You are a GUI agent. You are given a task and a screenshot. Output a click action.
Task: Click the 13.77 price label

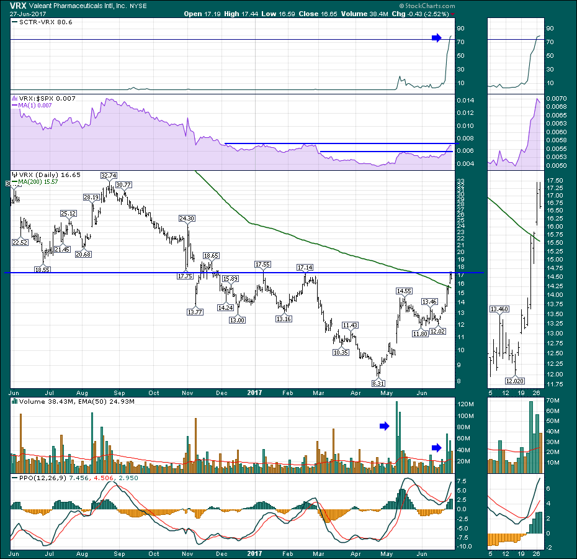click(195, 312)
